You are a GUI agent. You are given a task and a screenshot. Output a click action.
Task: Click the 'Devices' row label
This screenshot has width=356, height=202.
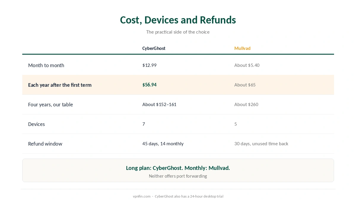coord(36,124)
